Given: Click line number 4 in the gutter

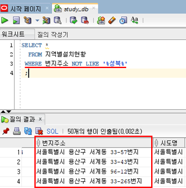Looking at the screenshot, I should 11,73.
